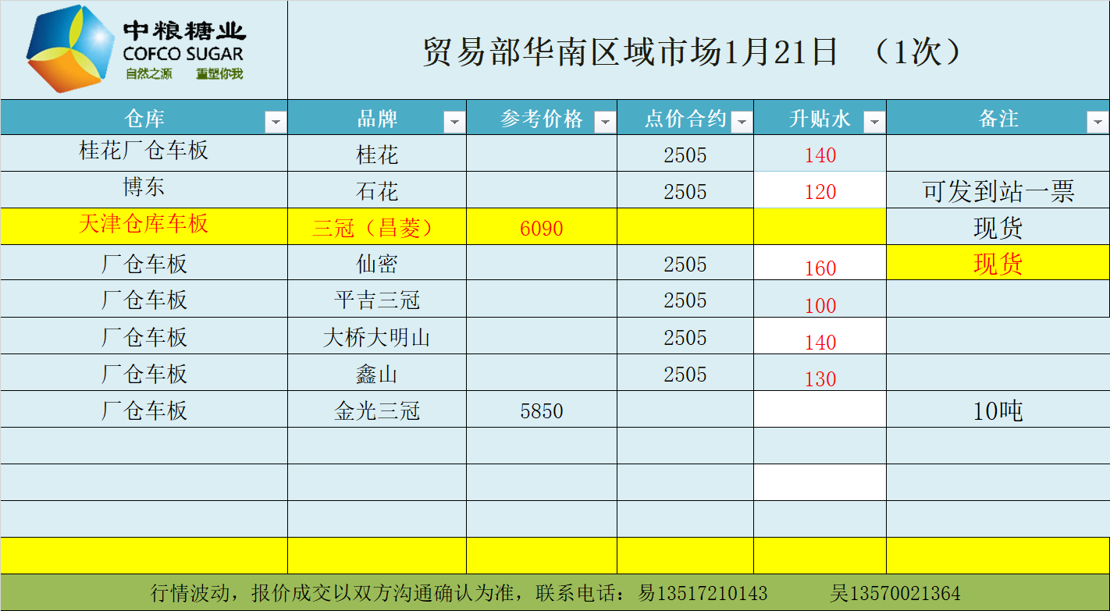1110x611 pixels.
Task: Expand the 参考价格 filter arrow
Action: pyautogui.click(x=605, y=122)
